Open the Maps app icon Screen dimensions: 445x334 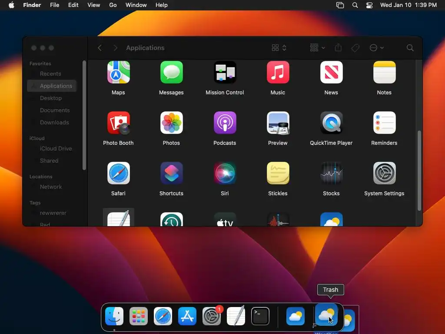118,72
